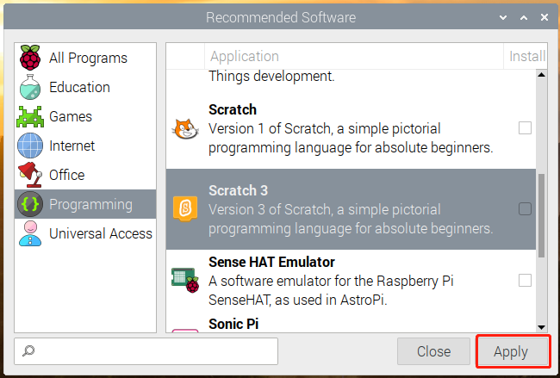Close the Recommended Software window with X
The height and width of the screenshot is (378, 560).
click(544, 17)
